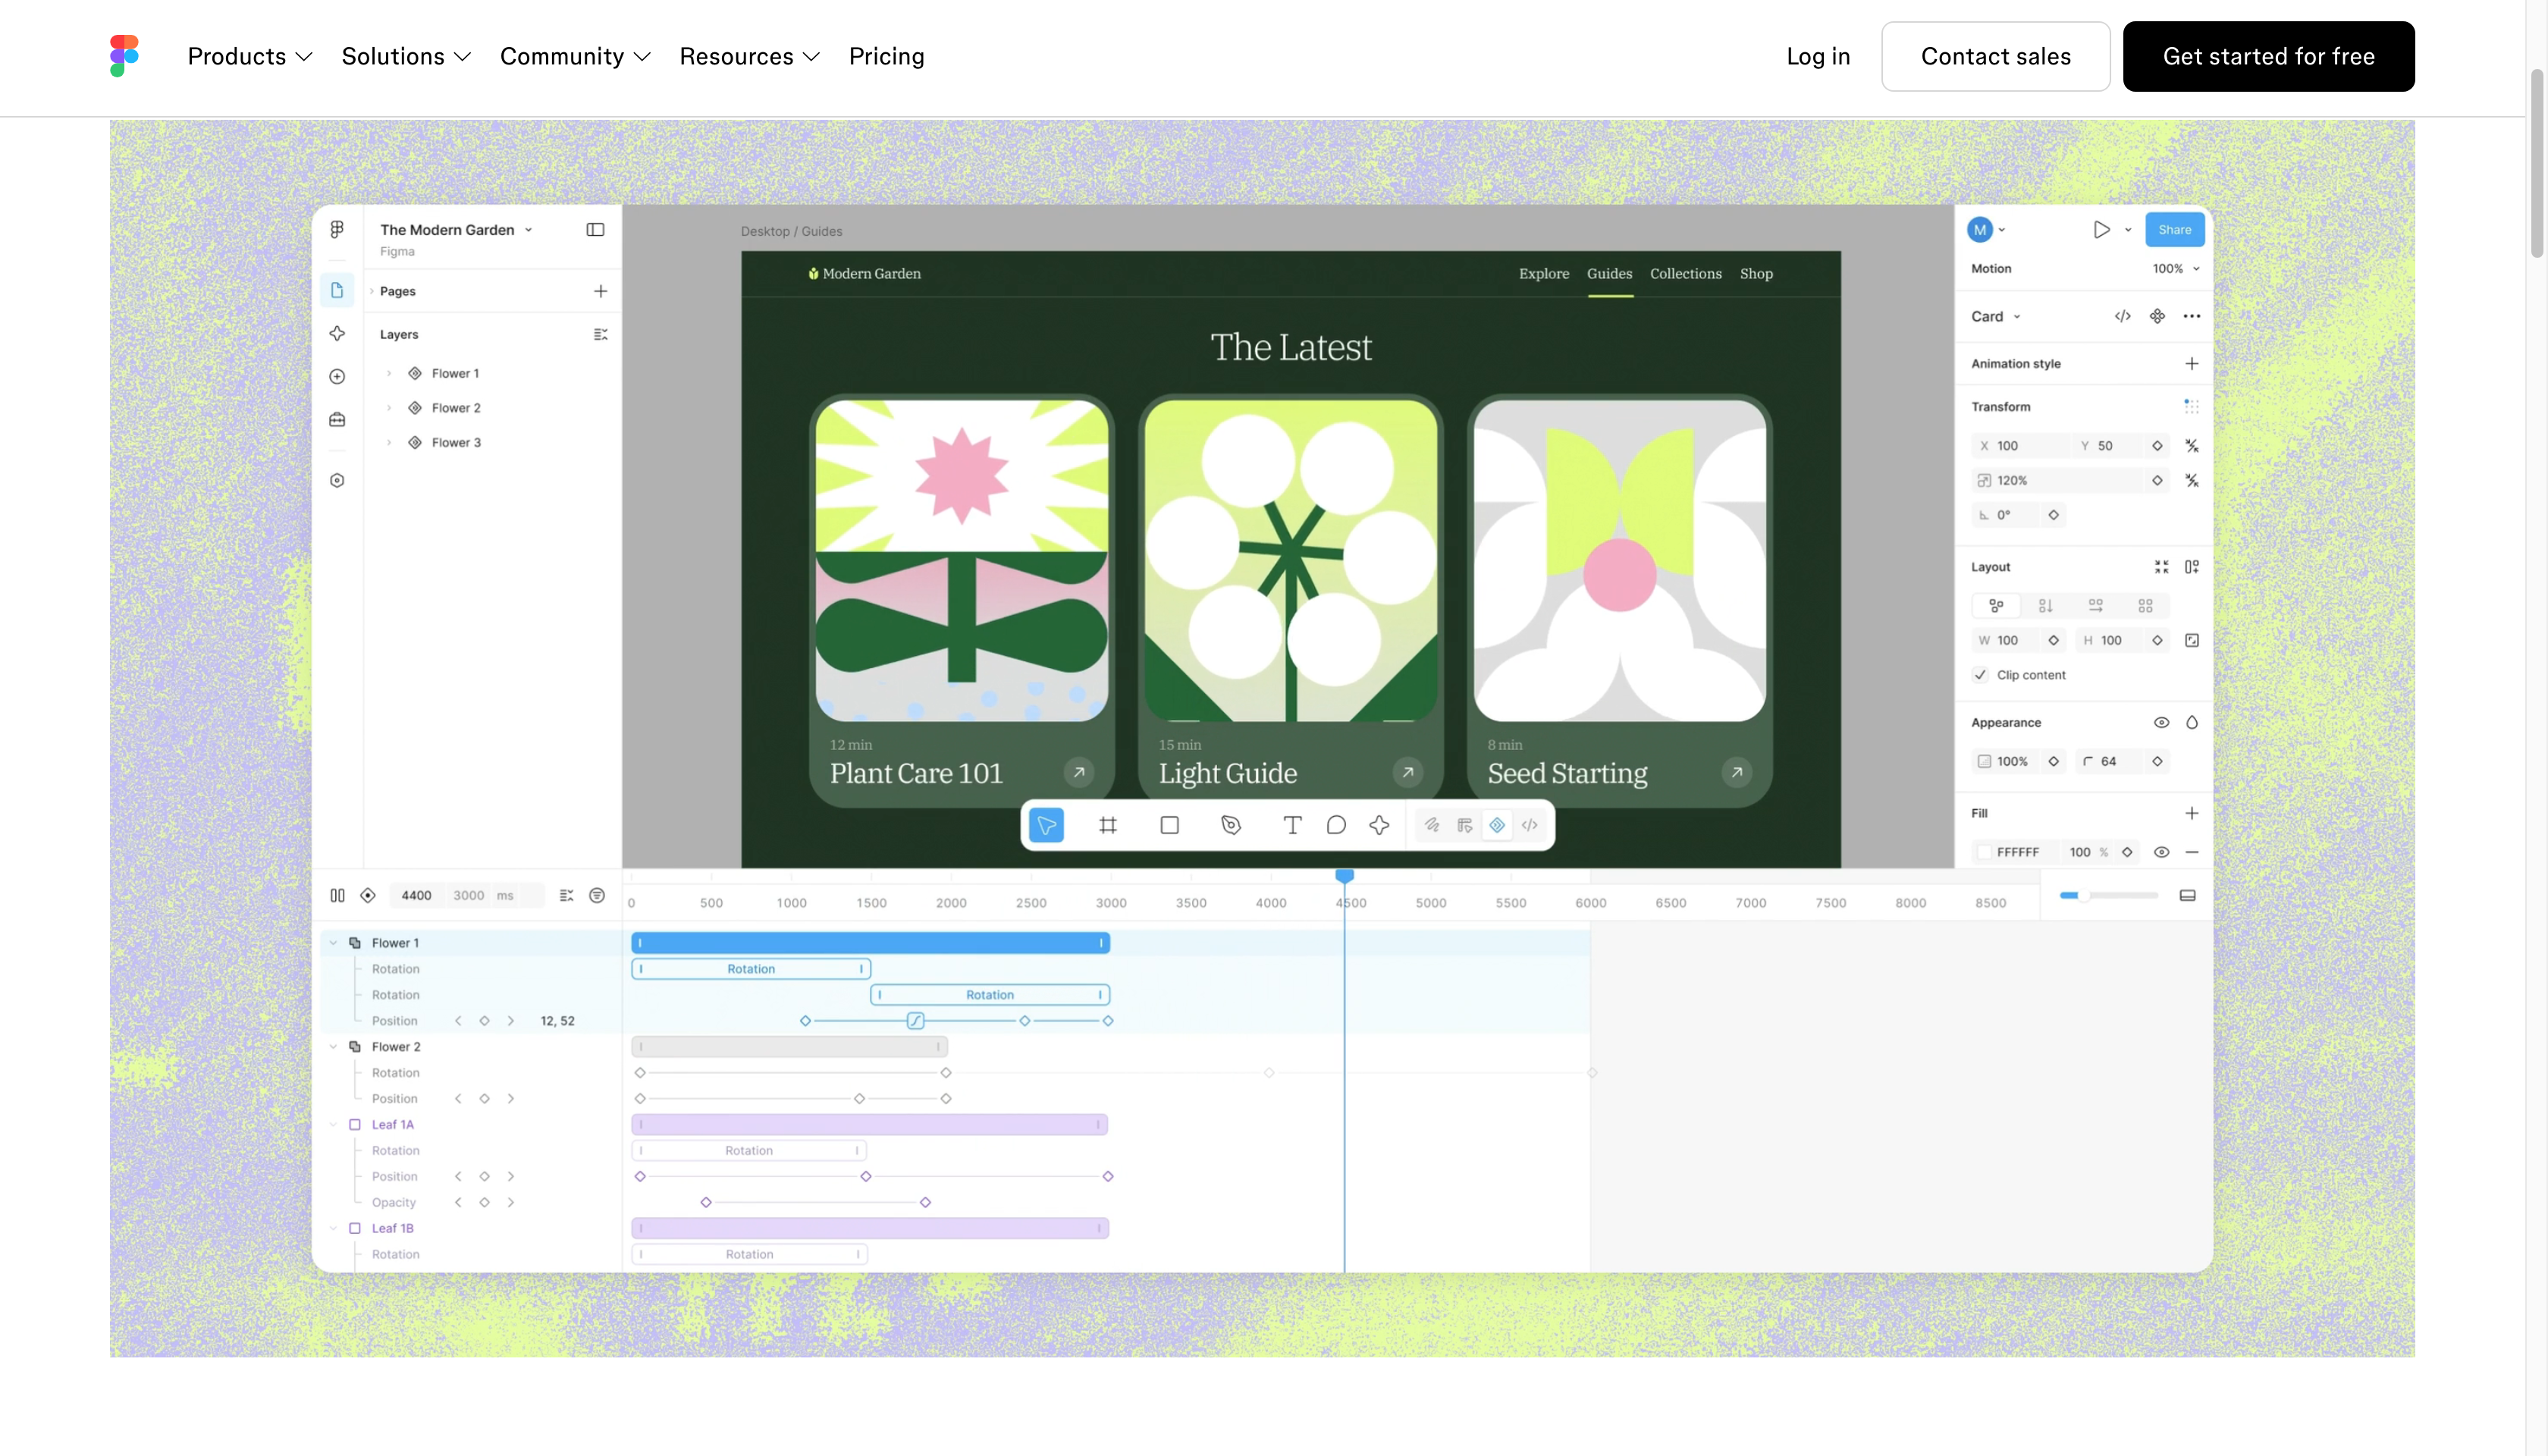
Task: Toggle the Clip content checkbox
Action: 1981,675
